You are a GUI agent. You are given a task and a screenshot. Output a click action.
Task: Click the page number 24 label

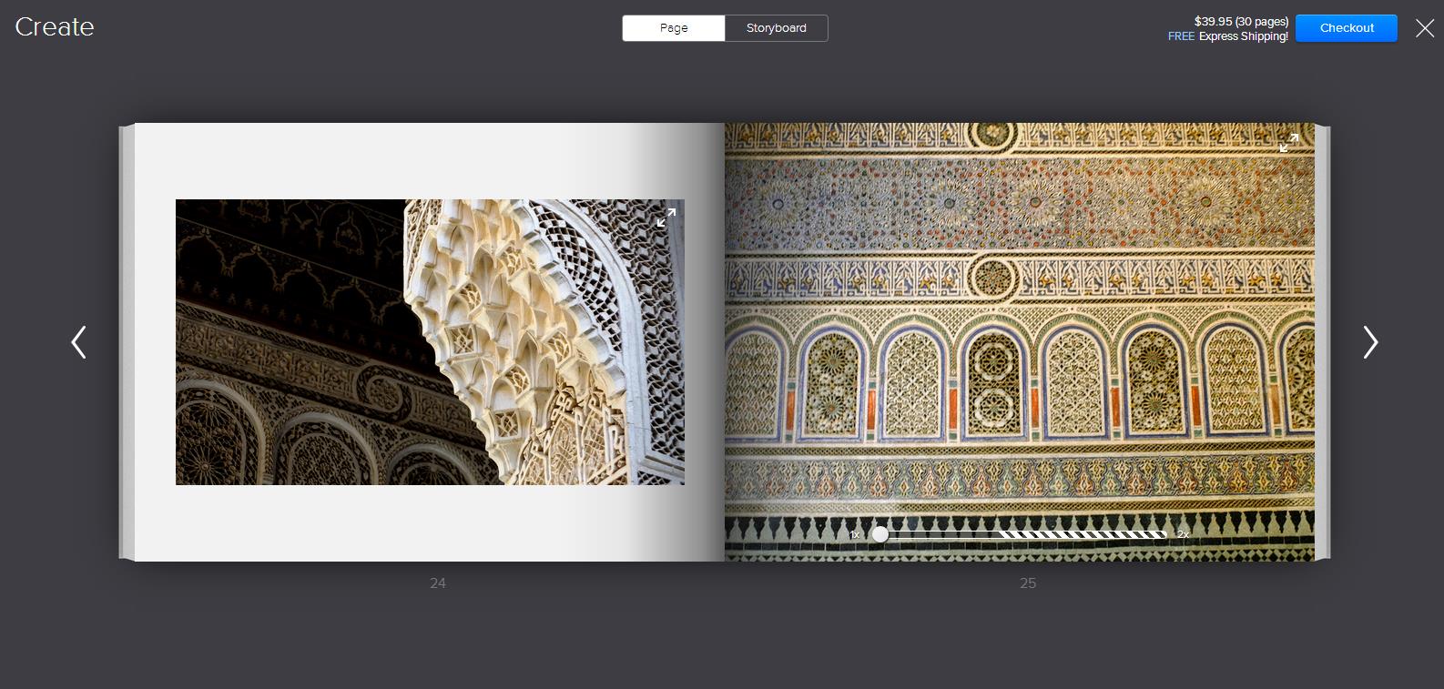pyautogui.click(x=438, y=583)
